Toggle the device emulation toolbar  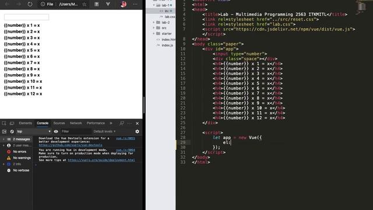(x=12, y=123)
